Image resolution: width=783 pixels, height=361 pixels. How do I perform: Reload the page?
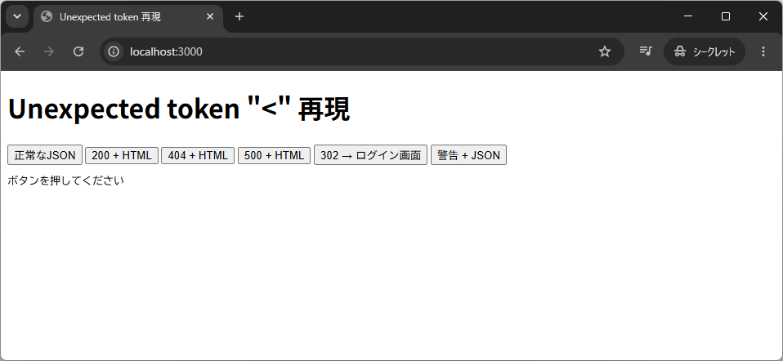(78, 51)
